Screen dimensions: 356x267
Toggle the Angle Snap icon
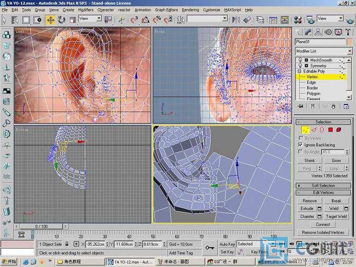(x=145, y=20)
